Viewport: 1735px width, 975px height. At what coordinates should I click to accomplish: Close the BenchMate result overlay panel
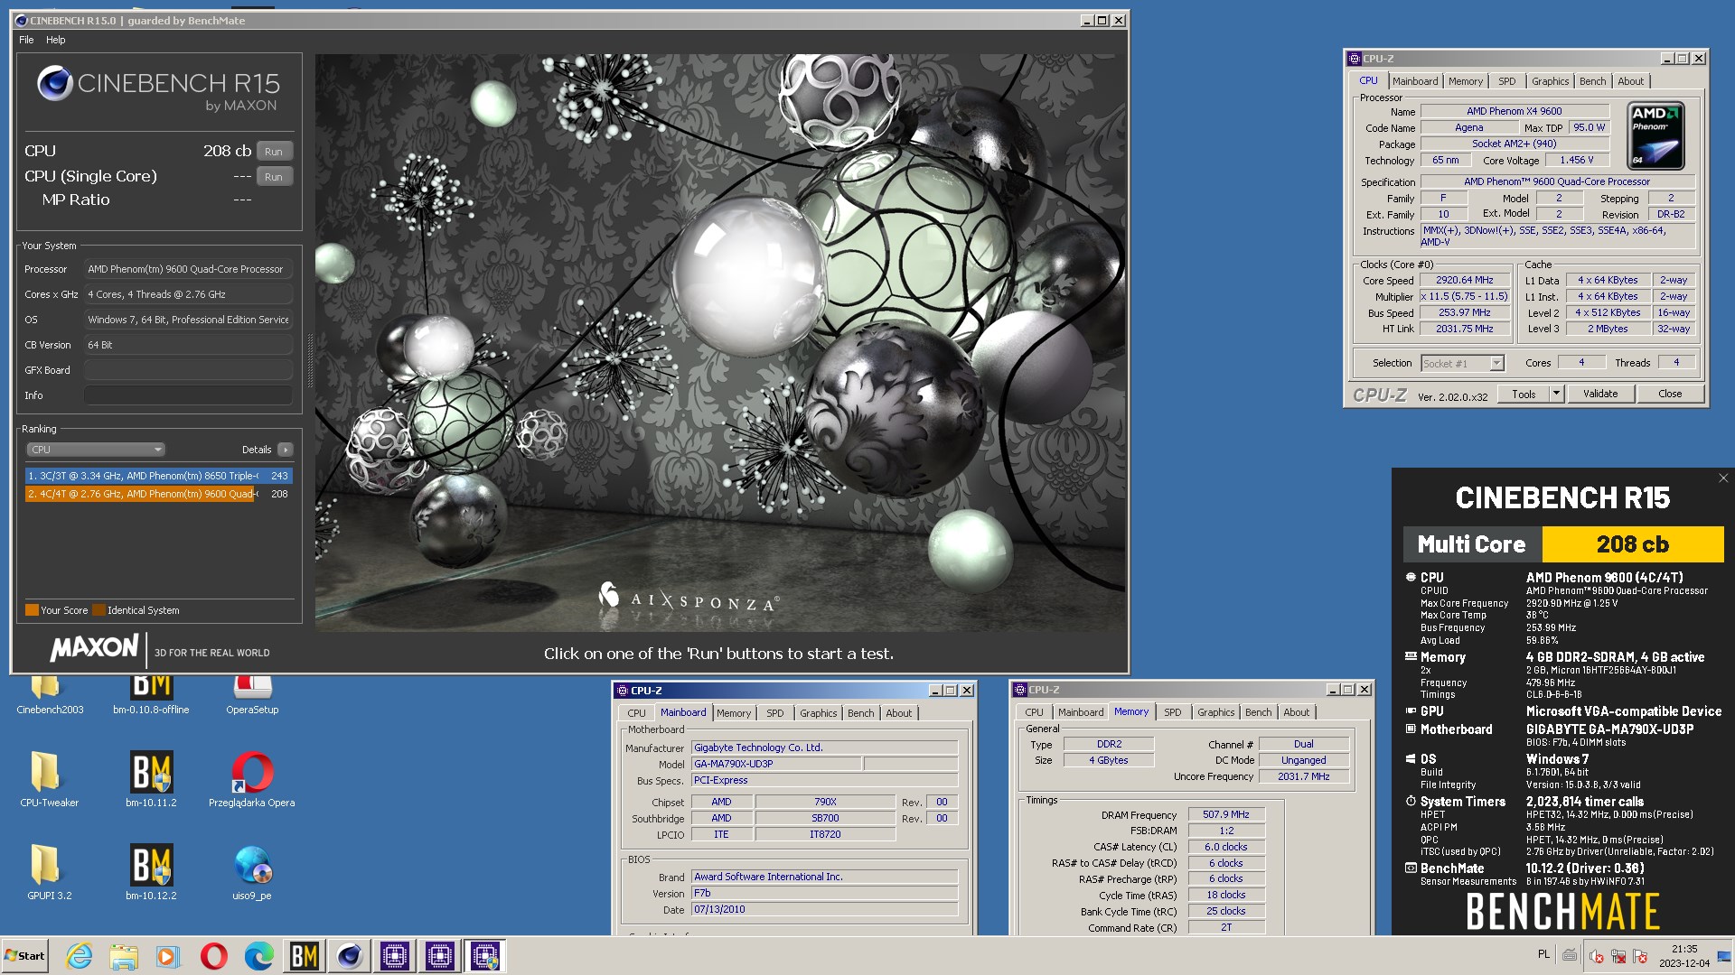pos(1723,478)
